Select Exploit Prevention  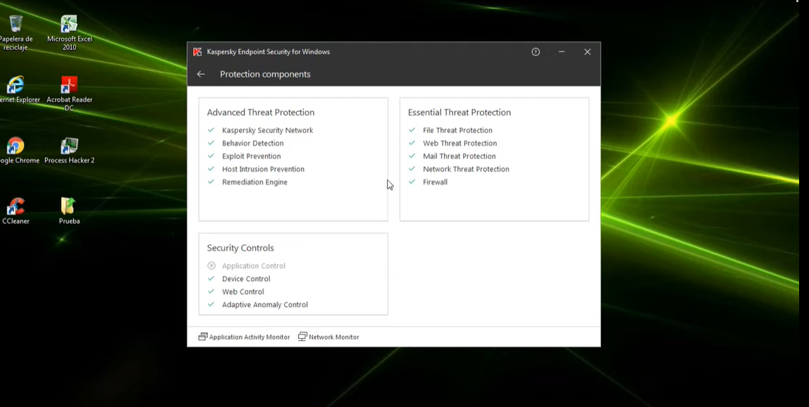click(252, 156)
